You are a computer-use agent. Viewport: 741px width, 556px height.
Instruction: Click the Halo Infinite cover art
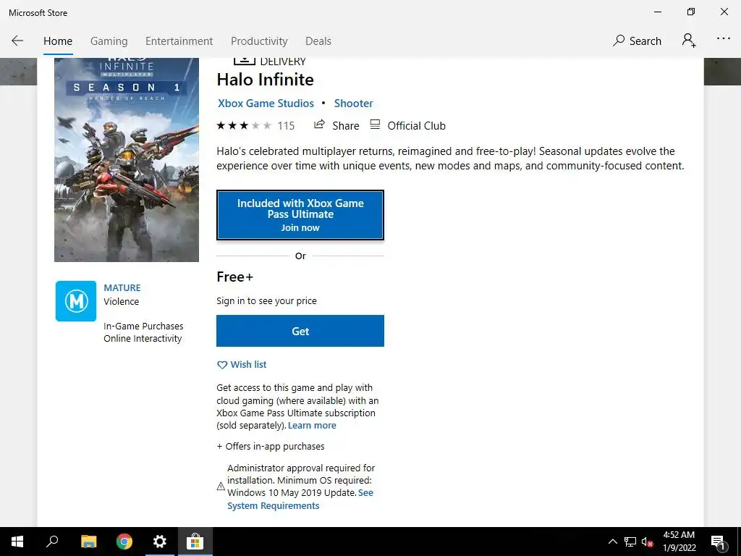[x=126, y=160]
